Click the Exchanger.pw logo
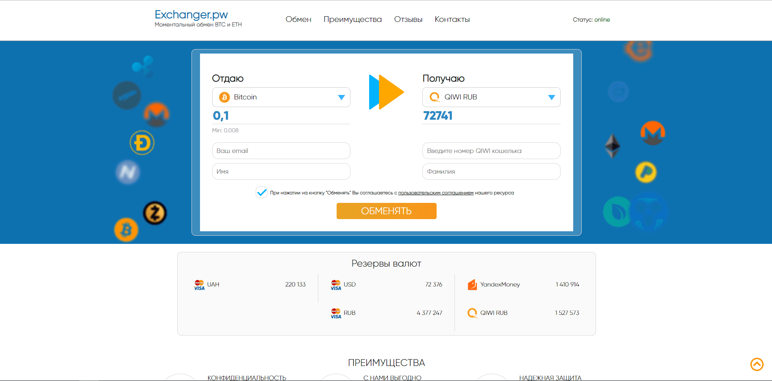This screenshot has width=772, height=381. (x=191, y=15)
